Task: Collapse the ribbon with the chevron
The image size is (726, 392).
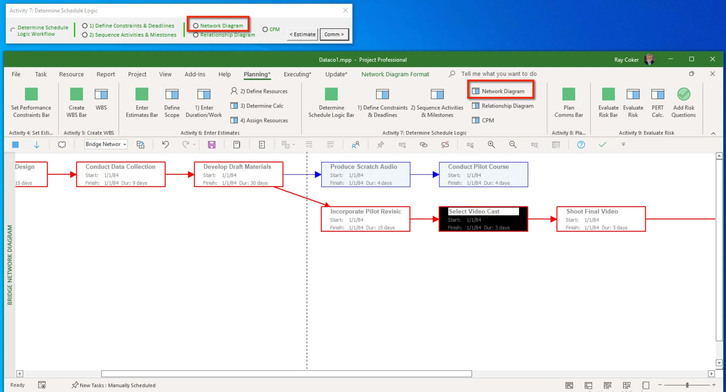Action: (x=713, y=133)
